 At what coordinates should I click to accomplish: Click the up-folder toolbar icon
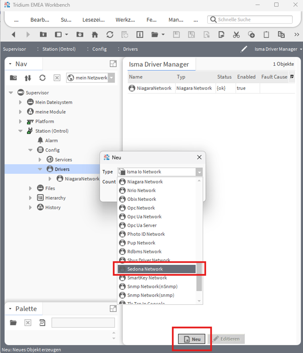coord(43,35)
